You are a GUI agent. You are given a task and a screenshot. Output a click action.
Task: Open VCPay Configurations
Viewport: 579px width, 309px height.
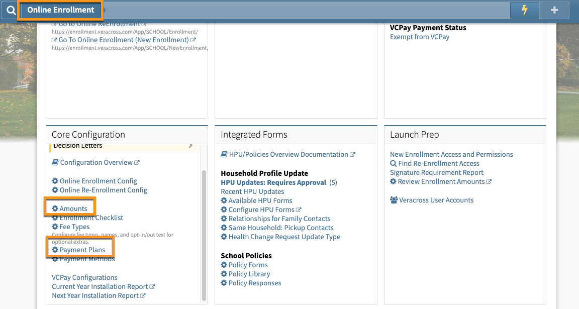coord(84,277)
